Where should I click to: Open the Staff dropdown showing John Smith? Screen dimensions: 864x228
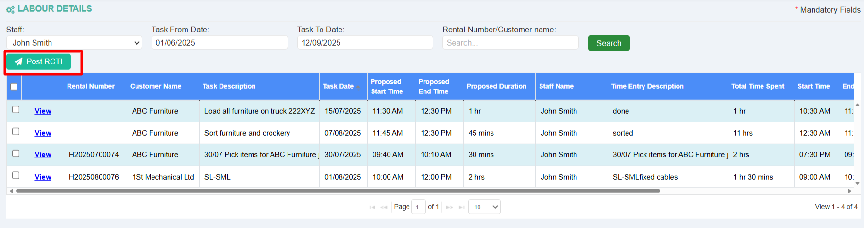pos(74,43)
